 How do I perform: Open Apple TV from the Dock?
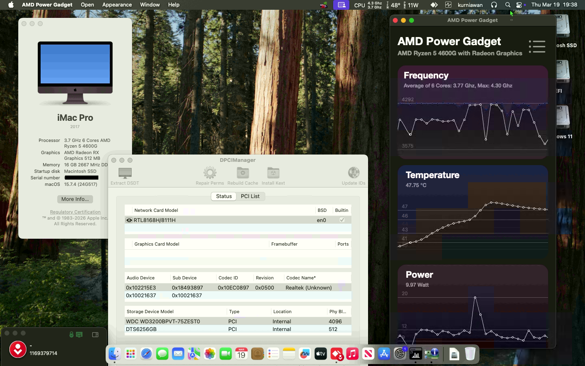click(x=321, y=354)
